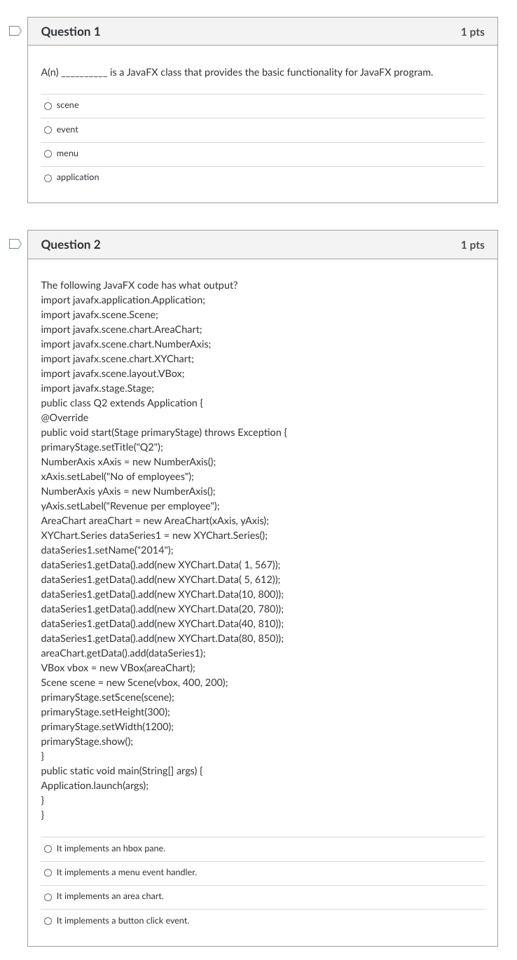
Task: Select the 'event' answer option
Action: click(x=48, y=129)
